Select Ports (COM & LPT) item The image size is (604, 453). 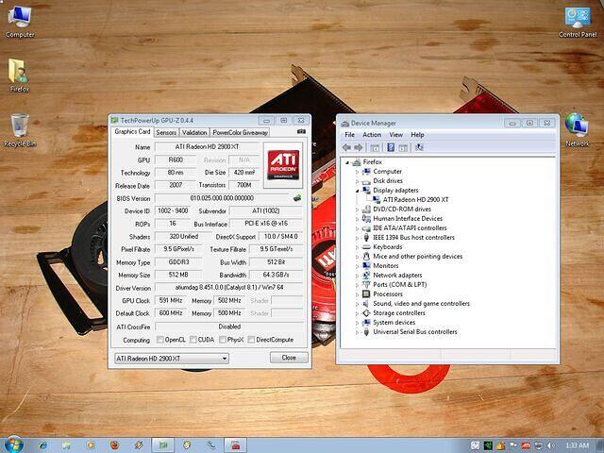click(x=400, y=285)
